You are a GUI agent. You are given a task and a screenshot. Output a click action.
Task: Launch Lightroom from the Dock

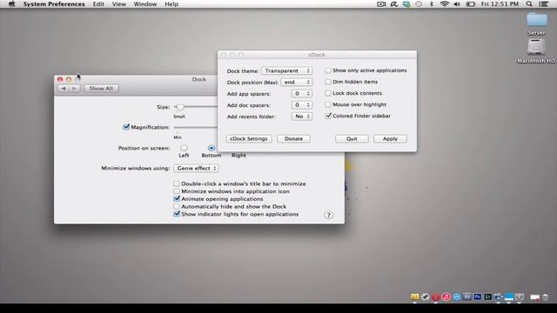click(487, 296)
